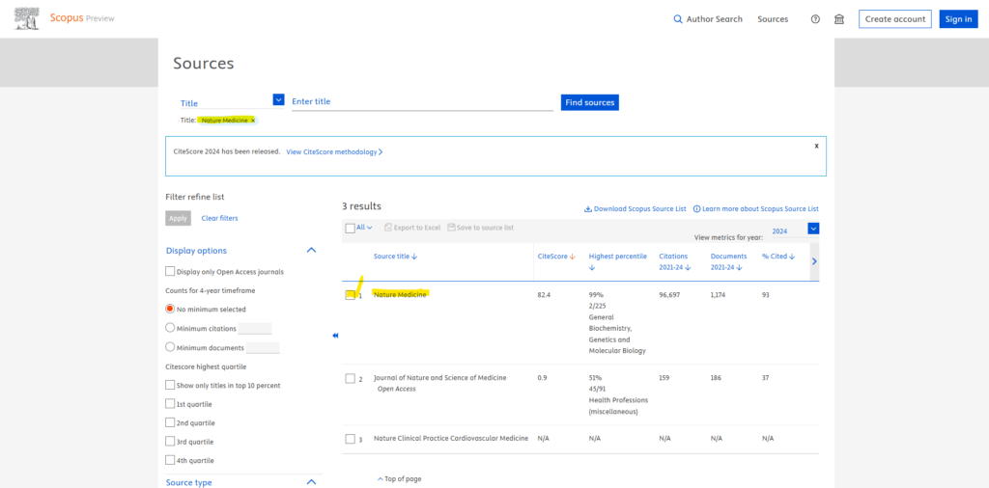The width and height of the screenshot is (989, 488).
Task: Open Sources in top navigation
Action: pos(773,19)
